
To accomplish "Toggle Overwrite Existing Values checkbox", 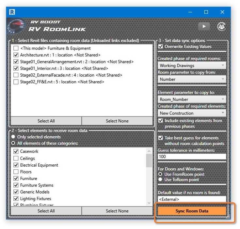I will [160, 46].
